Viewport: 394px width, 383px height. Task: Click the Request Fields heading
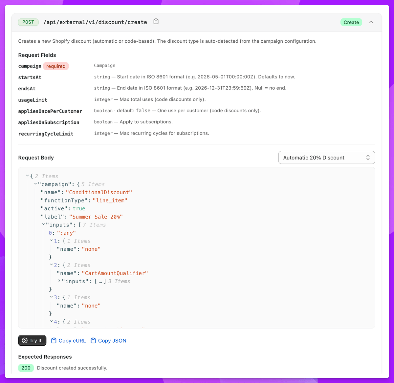(x=37, y=55)
